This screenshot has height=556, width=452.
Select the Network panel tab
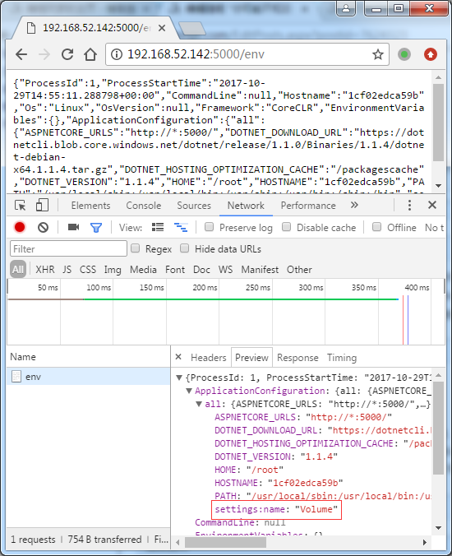246,206
